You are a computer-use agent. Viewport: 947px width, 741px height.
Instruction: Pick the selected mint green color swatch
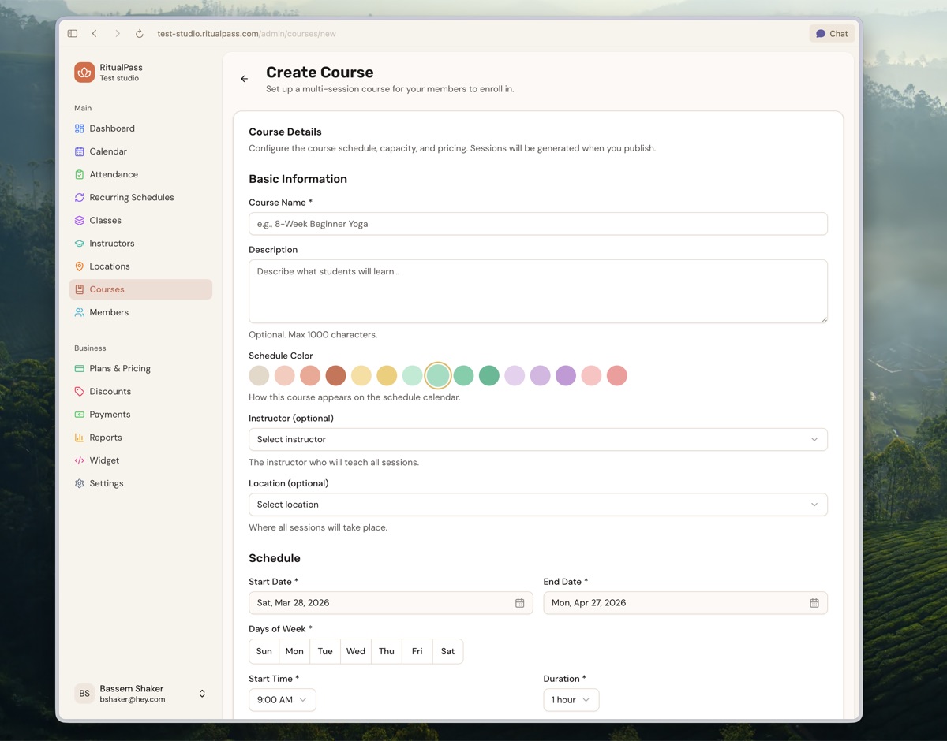(438, 376)
